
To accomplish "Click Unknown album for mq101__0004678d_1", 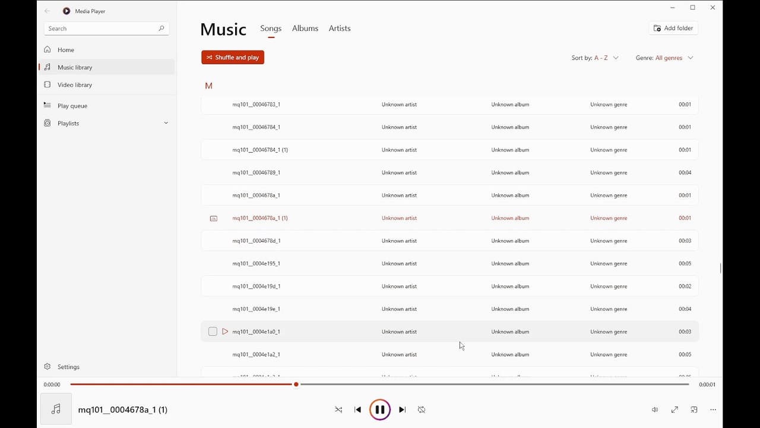I will tap(510, 241).
